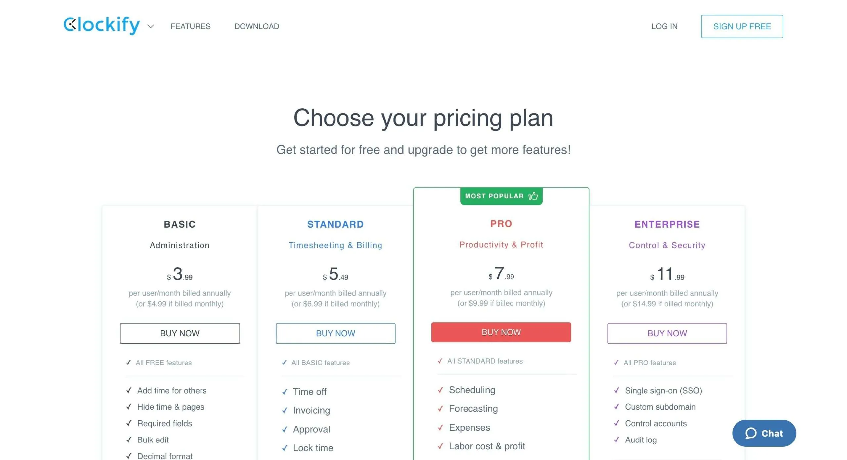The image size is (847, 460).
Task: Click the SIGN UP FREE button
Action: pyautogui.click(x=742, y=26)
